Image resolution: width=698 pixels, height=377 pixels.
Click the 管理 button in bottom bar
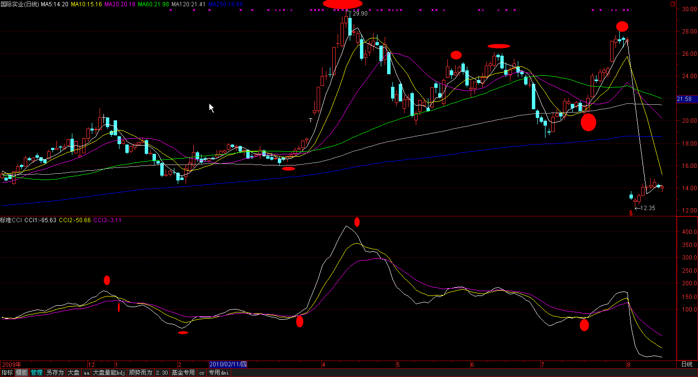click(36, 373)
